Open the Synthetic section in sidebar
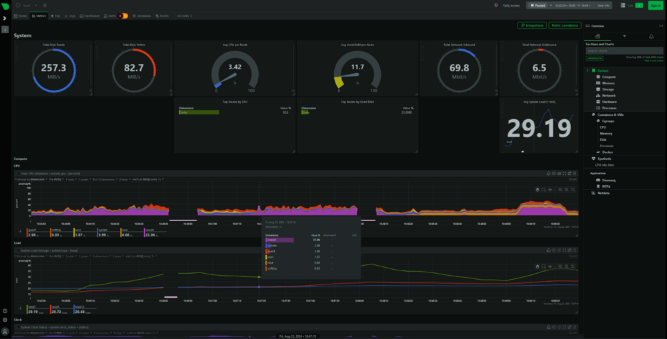Image resolution: width=667 pixels, height=339 pixels. pyautogui.click(x=604, y=159)
